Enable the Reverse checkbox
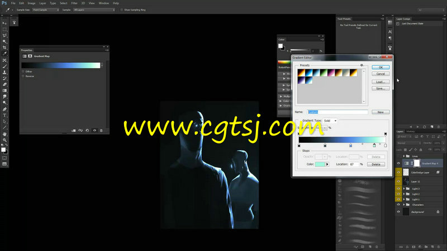 point(23,76)
